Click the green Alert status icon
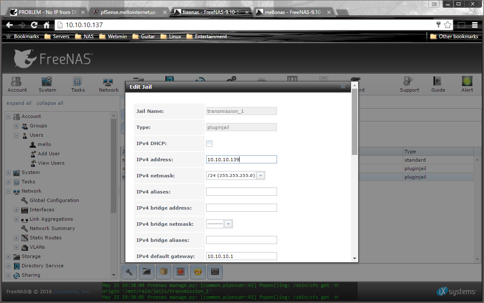The image size is (484, 303). click(x=467, y=81)
